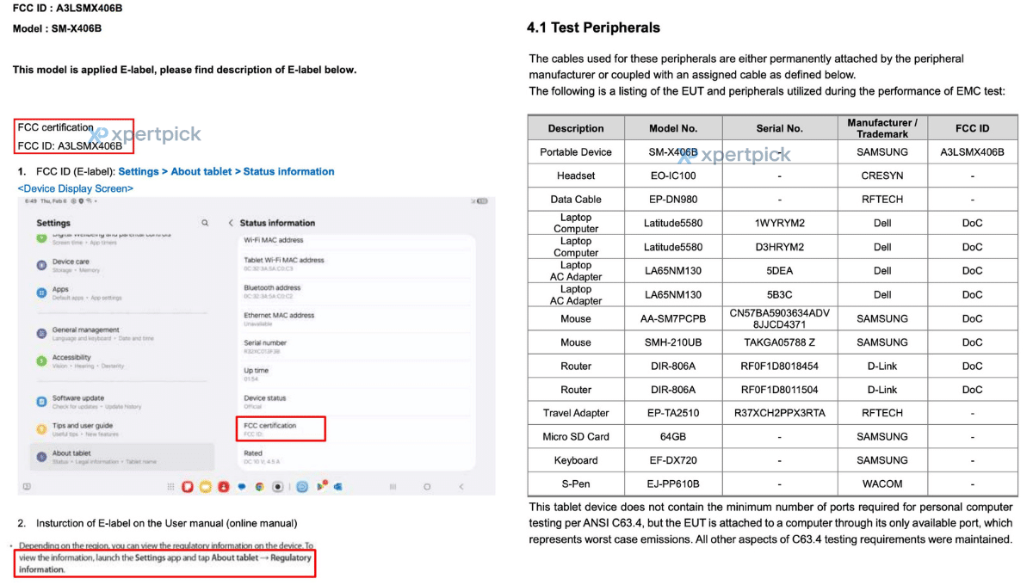This screenshot has width=1033, height=585.
Task: Tap the Software update icon
Action: point(41,402)
